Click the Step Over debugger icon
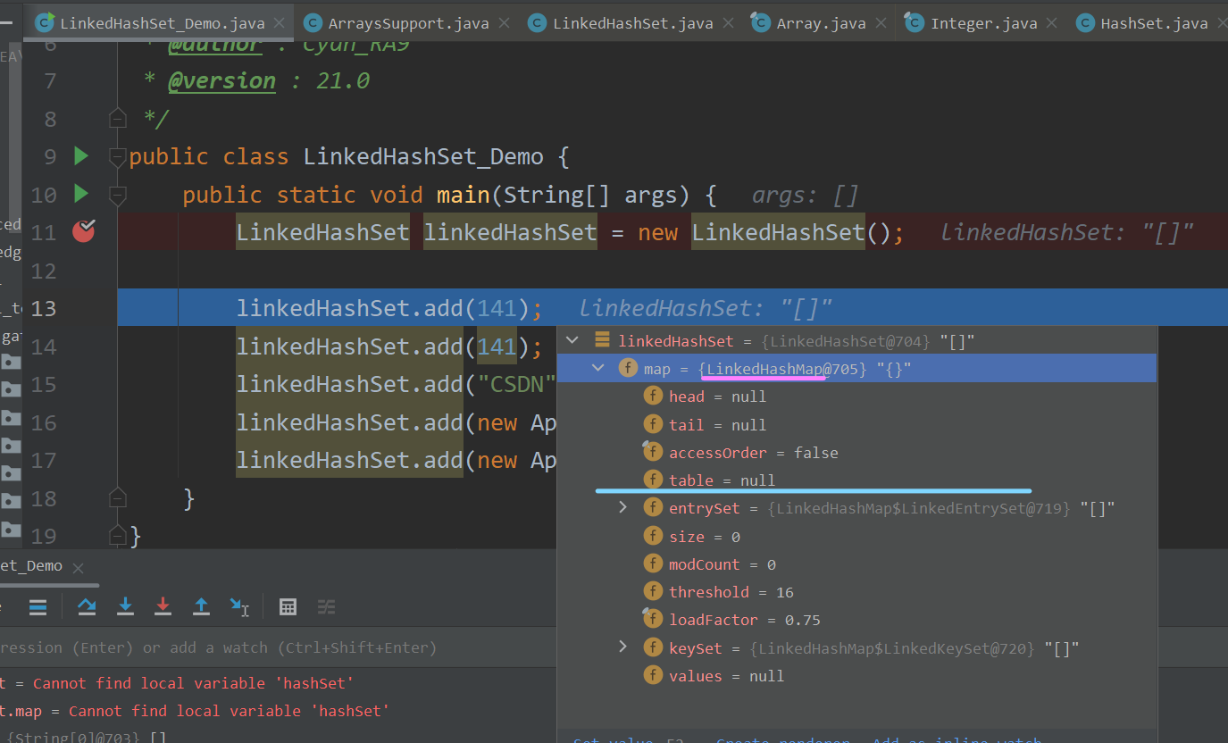This screenshot has height=743, width=1228. (x=87, y=607)
